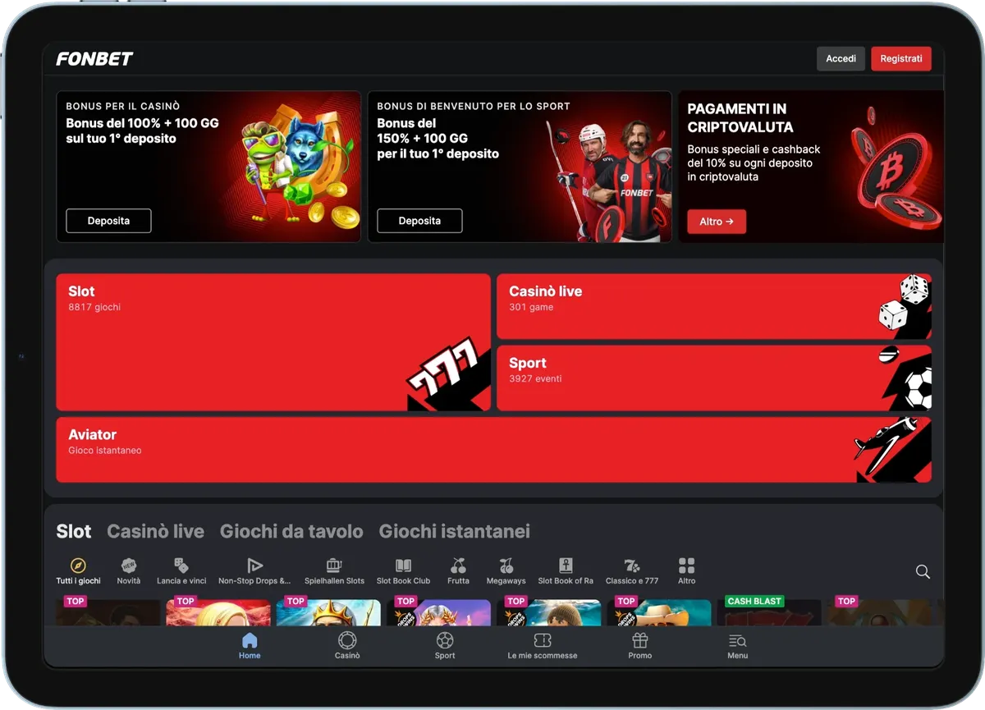Open Altro for crypto payment details

tap(716, 222)
